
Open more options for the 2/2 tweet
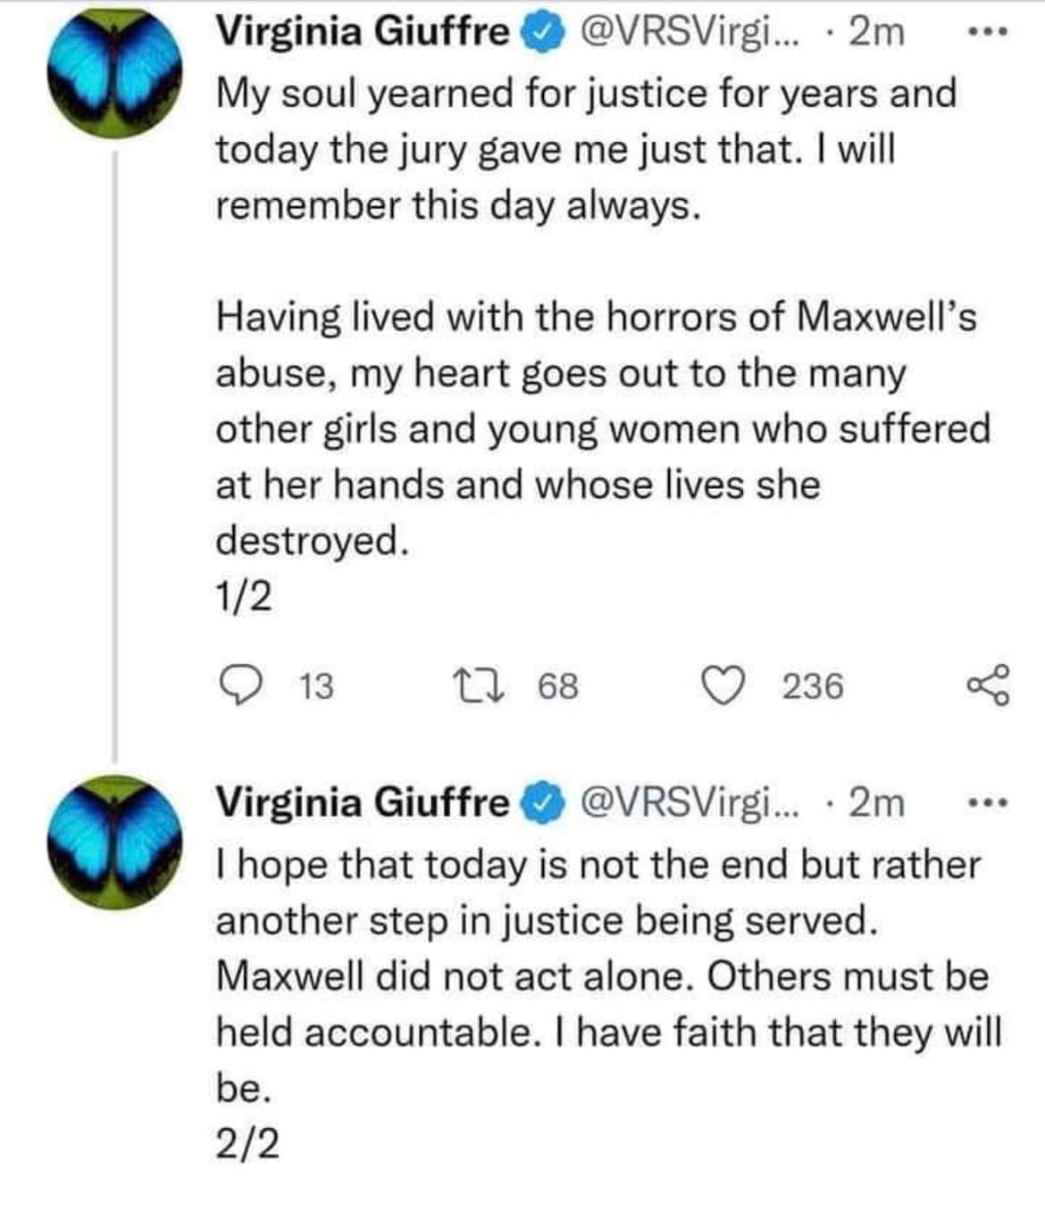tap(989, 803)
